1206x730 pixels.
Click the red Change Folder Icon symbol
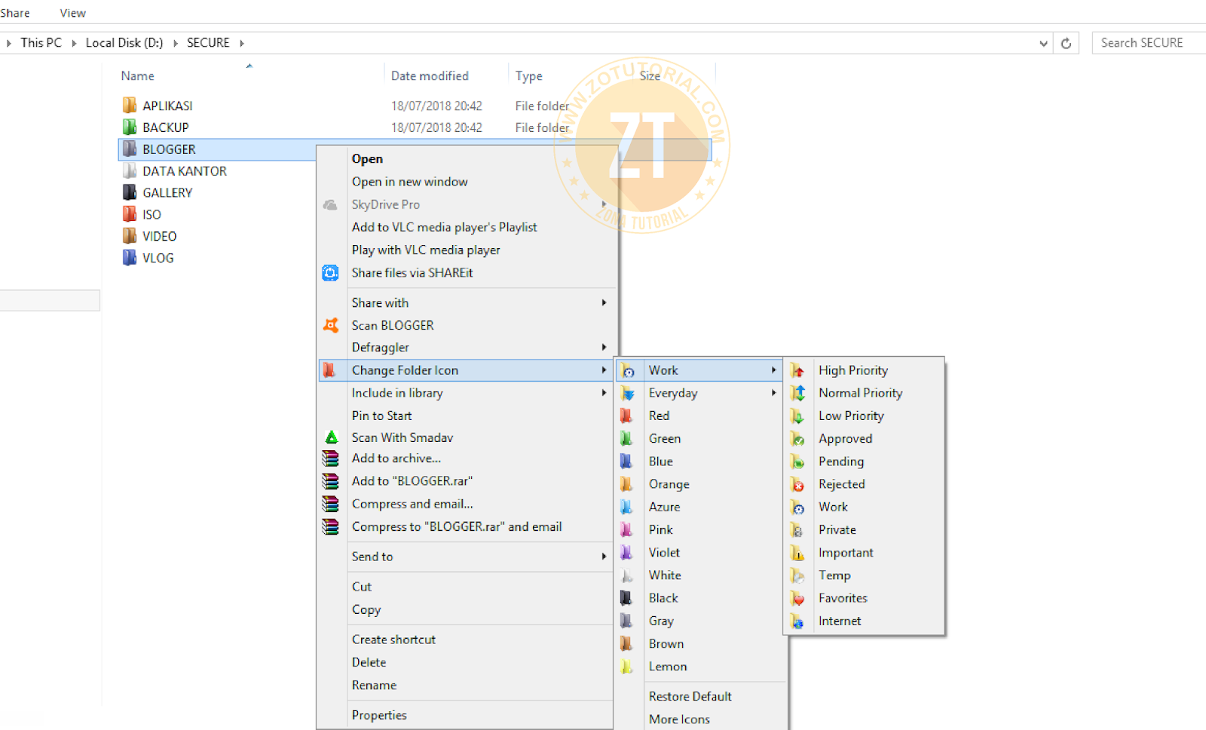(x=330, y=370)
